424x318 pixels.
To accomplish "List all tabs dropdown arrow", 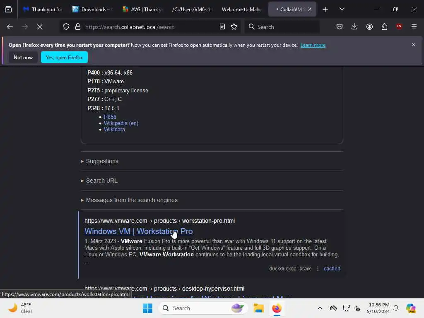I will click(342, 9).
